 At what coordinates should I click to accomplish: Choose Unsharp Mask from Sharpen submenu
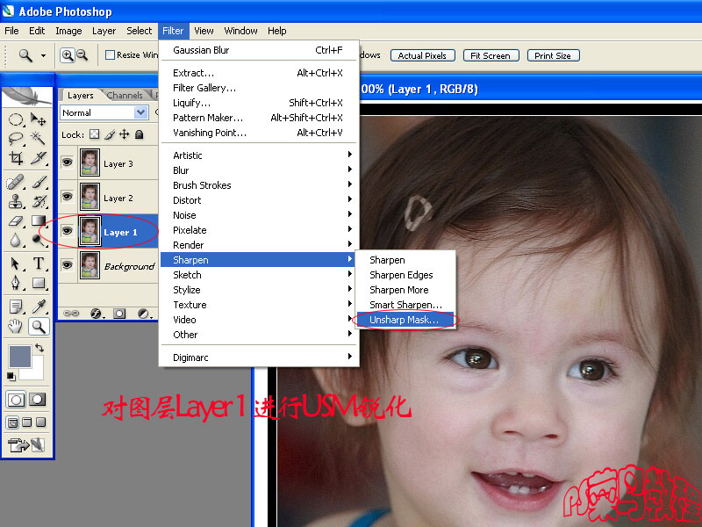(405, 320)
